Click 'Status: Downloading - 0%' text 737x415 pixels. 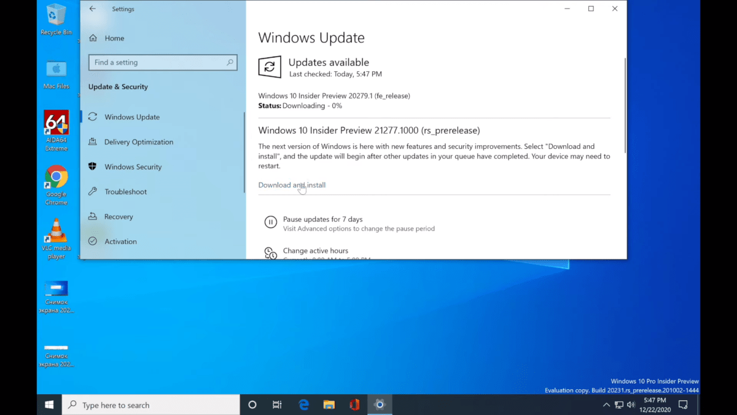click(300, 106)
